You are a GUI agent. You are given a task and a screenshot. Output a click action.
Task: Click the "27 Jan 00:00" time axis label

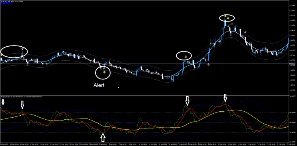tap(222, 144)
